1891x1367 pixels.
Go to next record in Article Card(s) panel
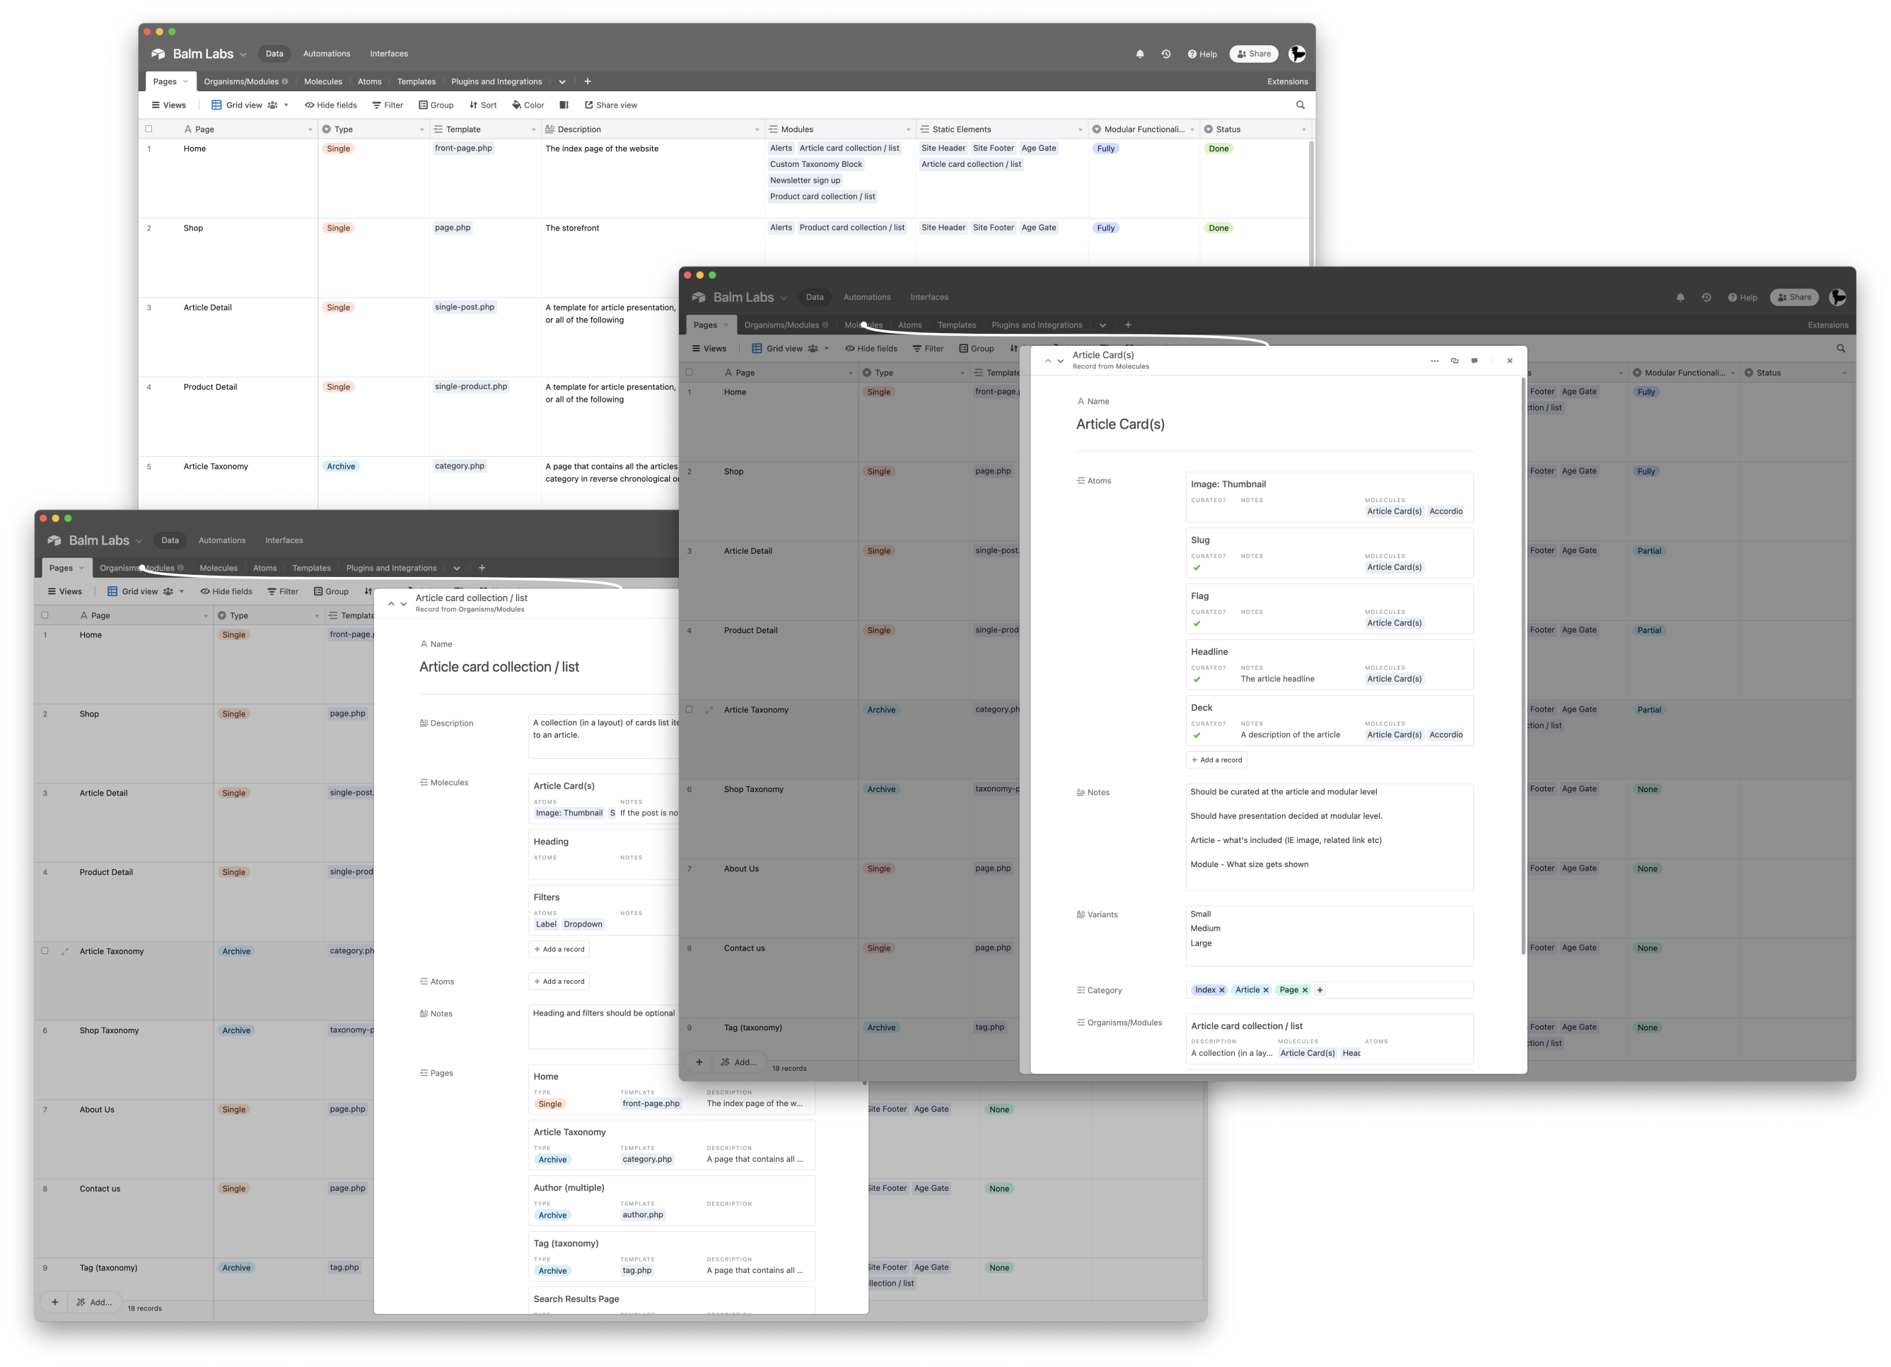click(1061, 361)
